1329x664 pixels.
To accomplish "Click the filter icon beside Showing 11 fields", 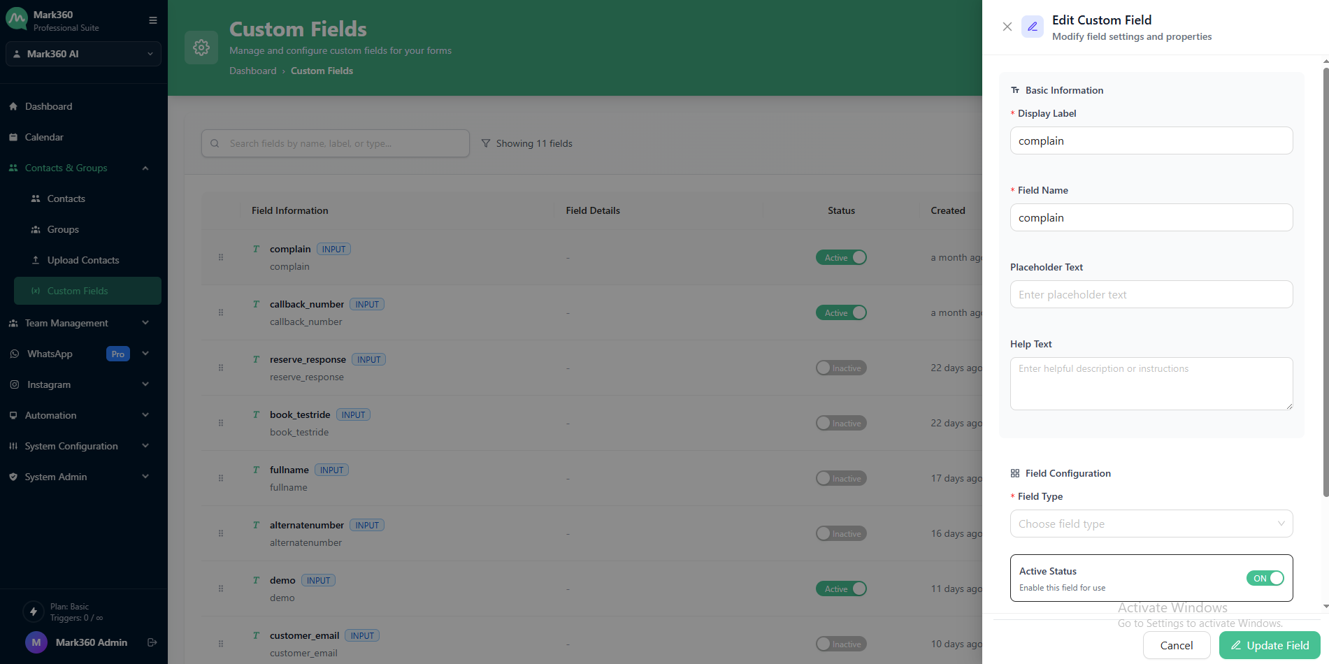I will (x=486, y=143).
